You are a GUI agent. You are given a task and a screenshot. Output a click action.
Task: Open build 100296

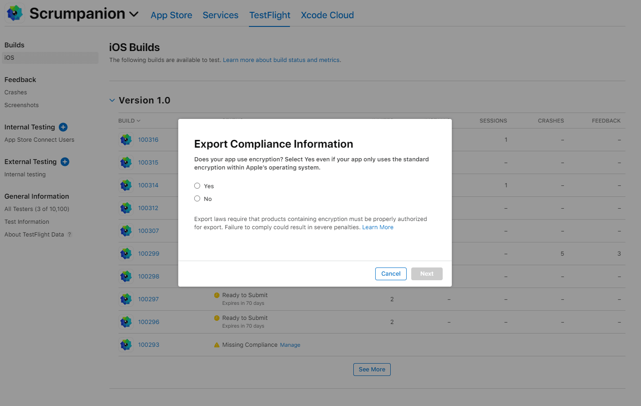click(149, 322)
